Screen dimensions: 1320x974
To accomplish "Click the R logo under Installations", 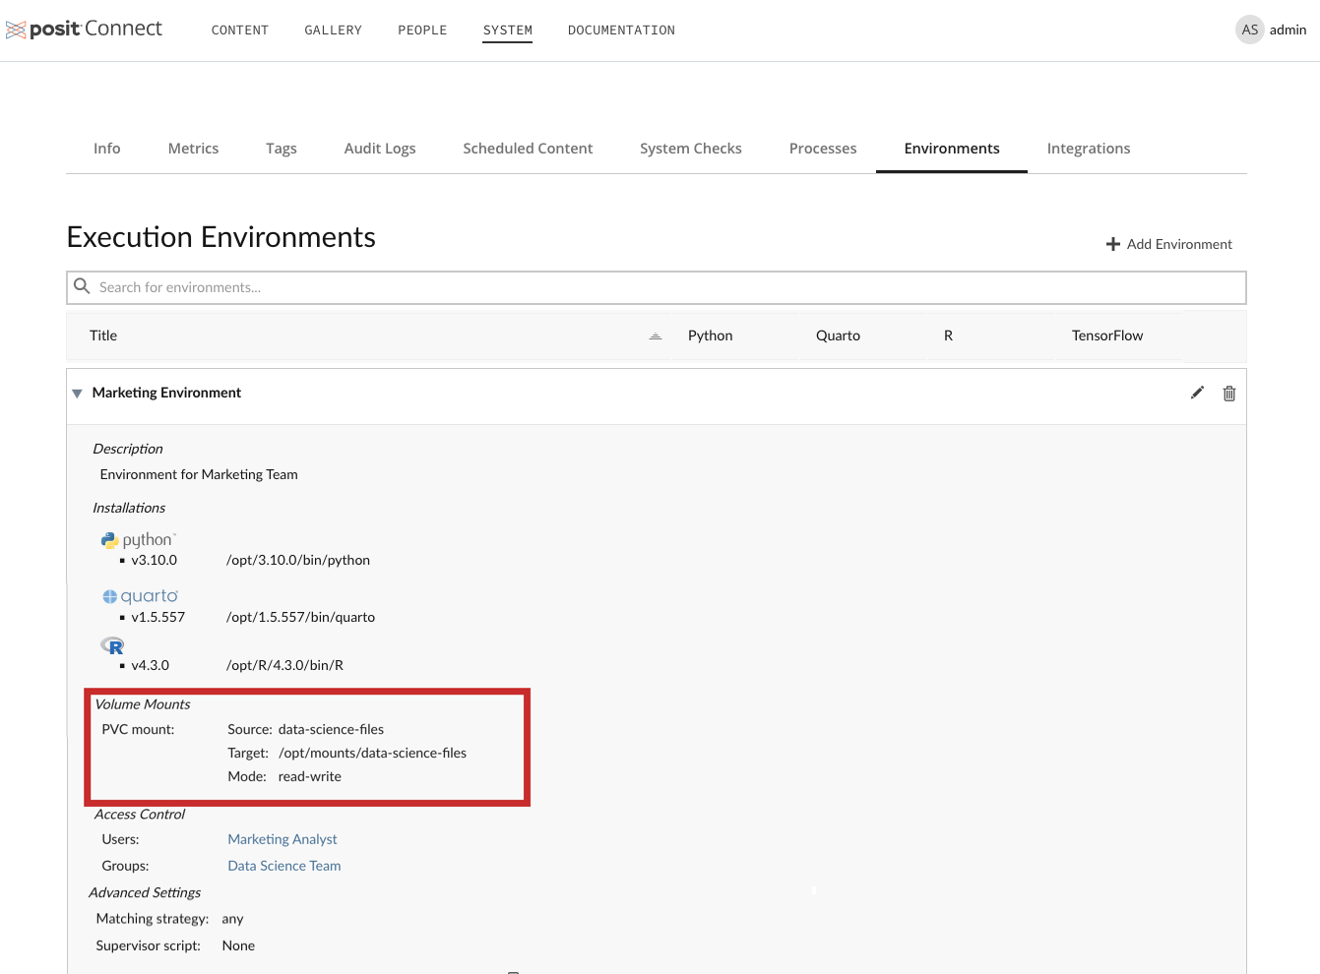I will pos(112,645).
